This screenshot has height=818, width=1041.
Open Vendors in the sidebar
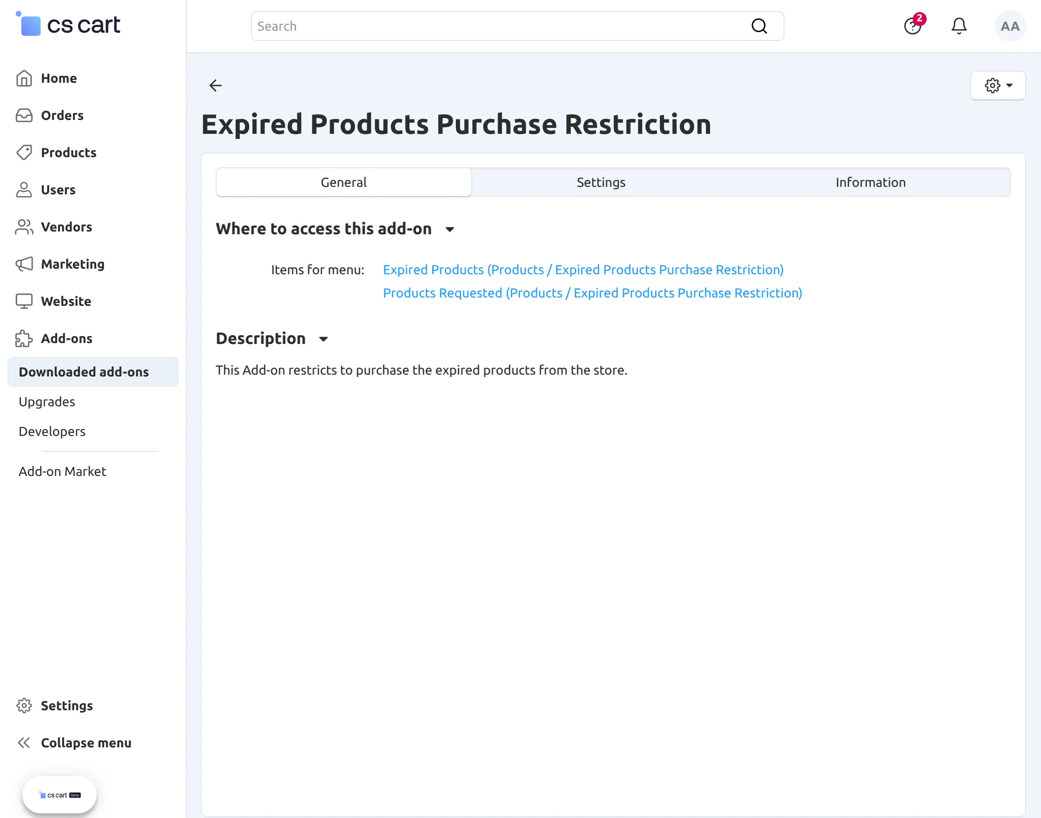[66, 227]
